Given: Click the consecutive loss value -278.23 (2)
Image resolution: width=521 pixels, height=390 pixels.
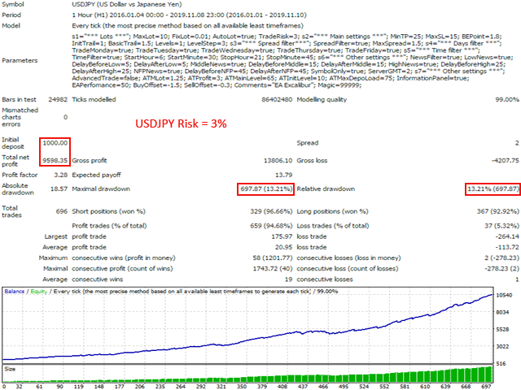Looking at the screenshot, I should tap(501, 268).
